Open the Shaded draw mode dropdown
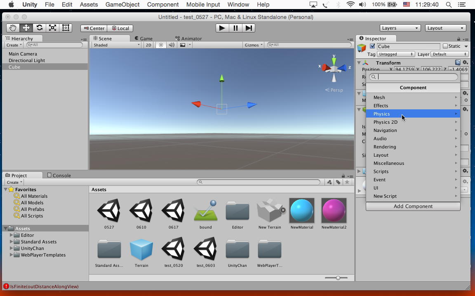Image resolution: width=475 pixels, height=296 pixels. point(116,45)
